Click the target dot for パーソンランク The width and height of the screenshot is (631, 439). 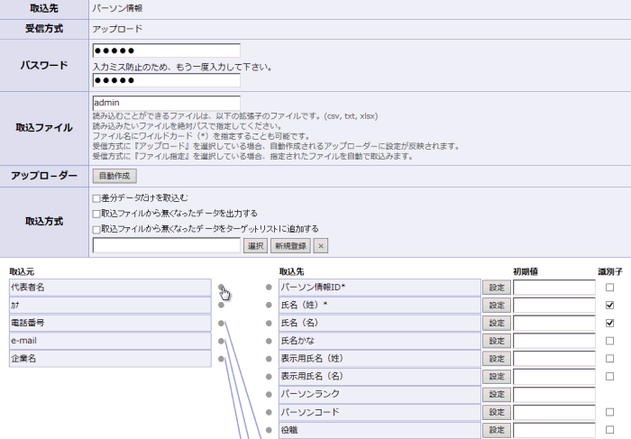click(x=269, y=394)
